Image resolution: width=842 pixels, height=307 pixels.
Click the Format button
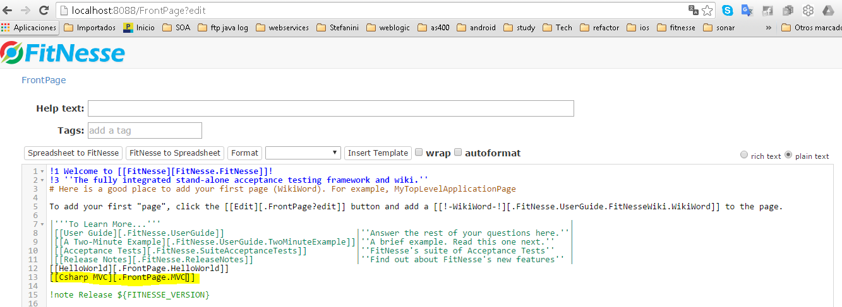pyautogui.click(x=244, y=153)
